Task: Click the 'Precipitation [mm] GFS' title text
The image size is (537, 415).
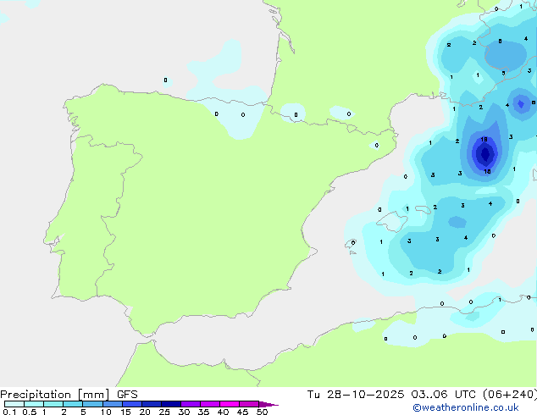Action: point(69,395)
